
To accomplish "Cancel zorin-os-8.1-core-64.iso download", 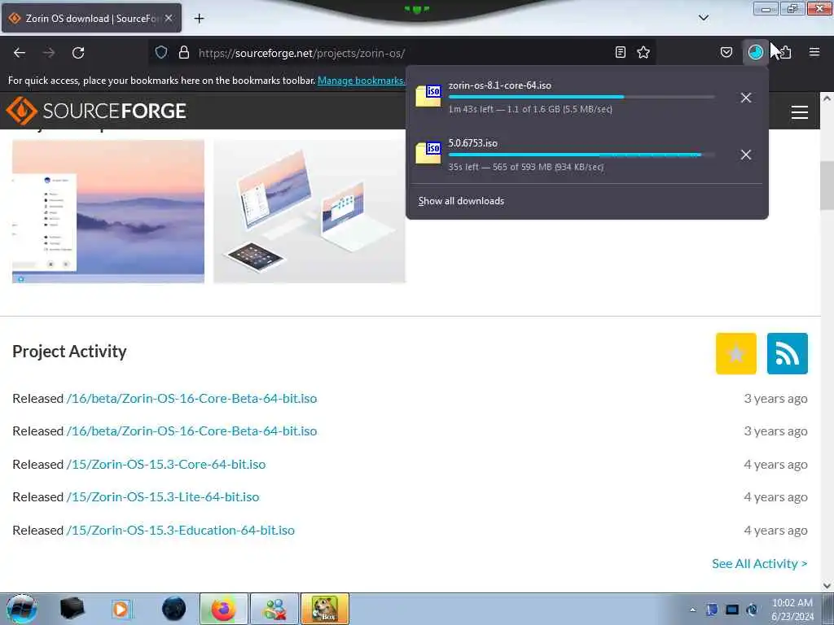I will [x=746, y=98].
